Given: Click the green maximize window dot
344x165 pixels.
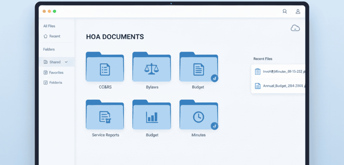Looking at the screenshot, I should 54,11.
